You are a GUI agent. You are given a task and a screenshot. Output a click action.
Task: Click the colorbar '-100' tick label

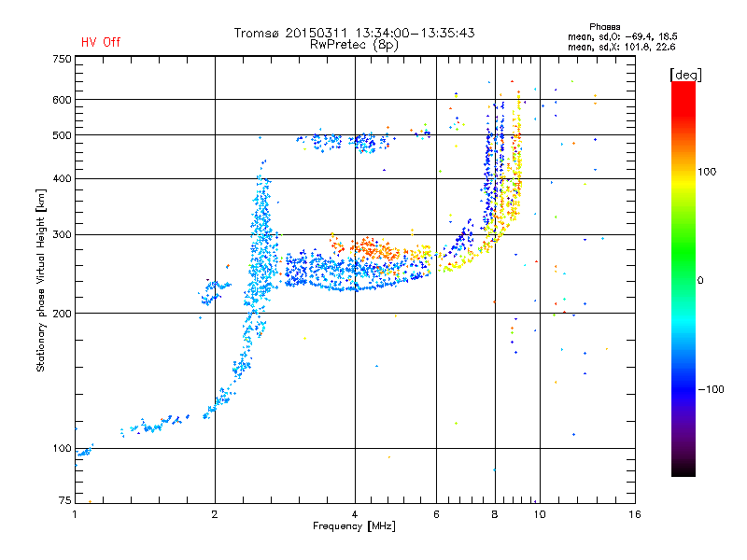click(711, 389)
